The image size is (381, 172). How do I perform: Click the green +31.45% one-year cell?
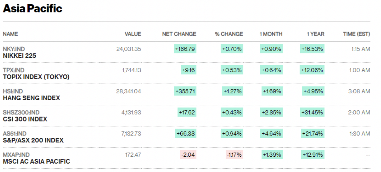pos(312,112)
